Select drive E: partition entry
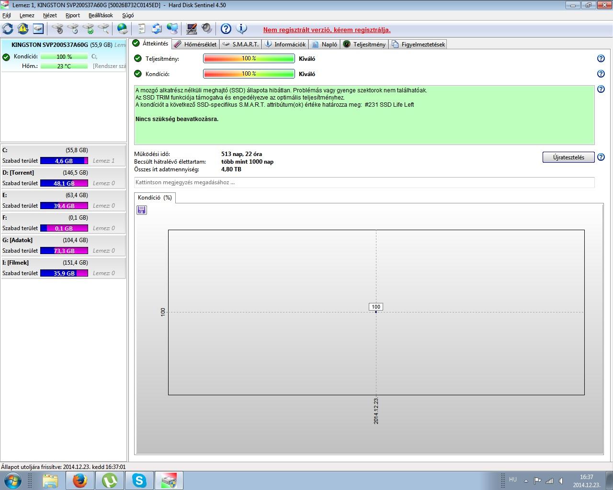 (63, 200)
